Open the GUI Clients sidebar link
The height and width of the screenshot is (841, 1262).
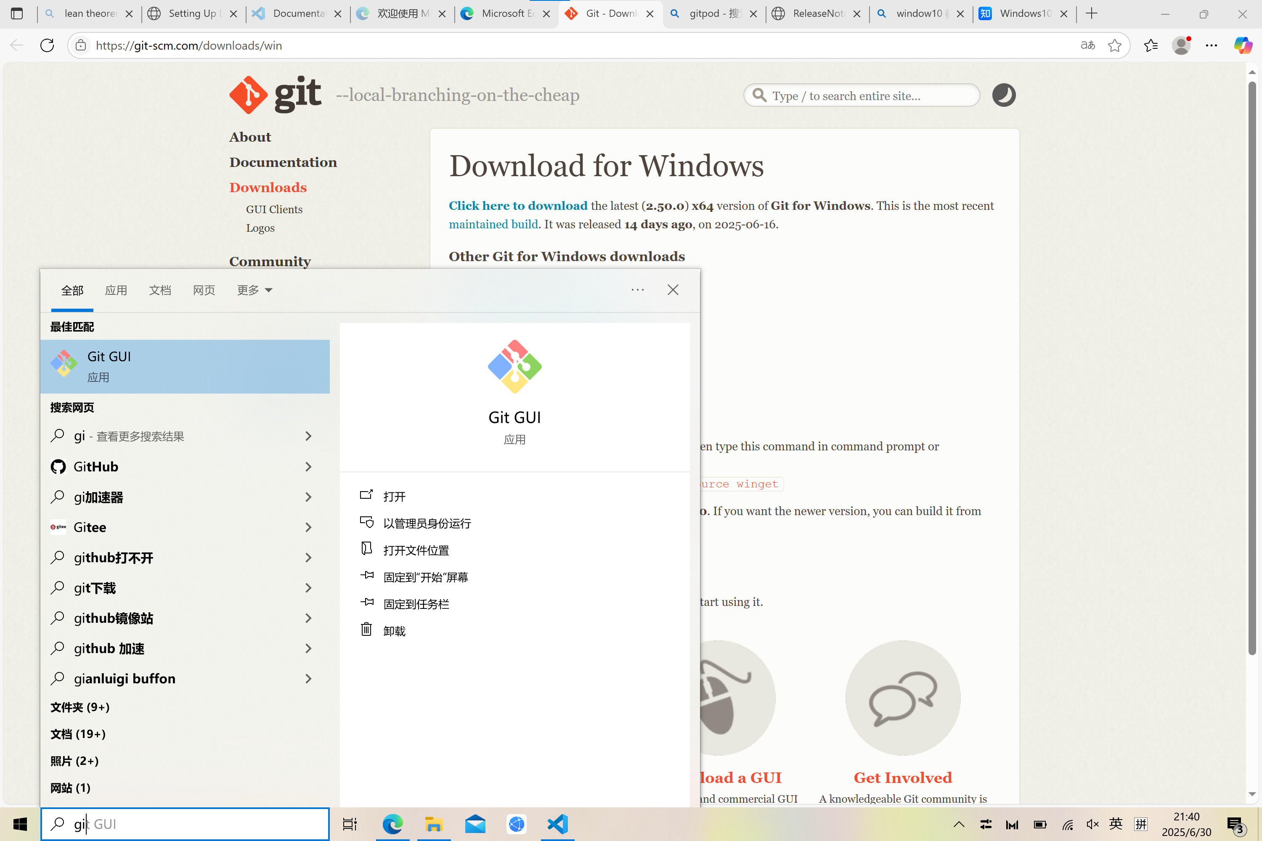[x=274, y=210]
